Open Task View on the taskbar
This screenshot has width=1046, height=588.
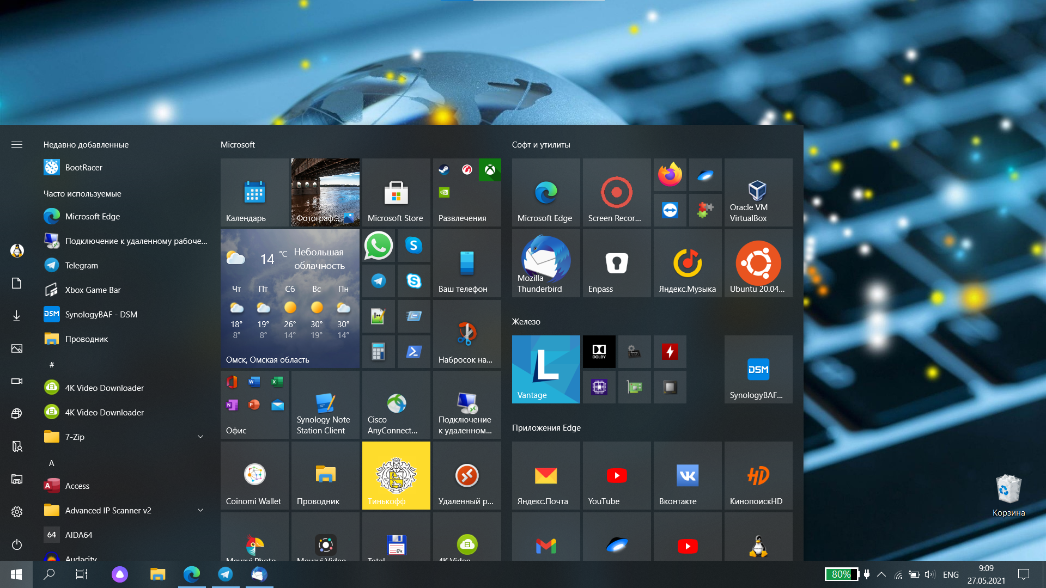(81, 574)
